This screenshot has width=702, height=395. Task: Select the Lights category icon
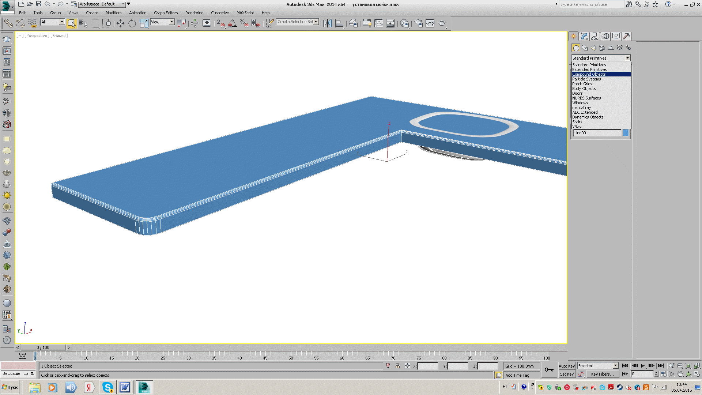click(x=593, y=48)
